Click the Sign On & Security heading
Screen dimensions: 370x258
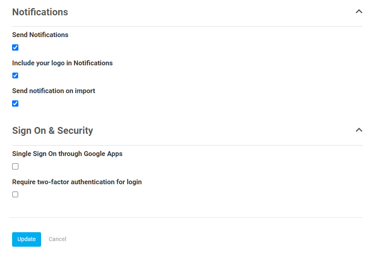[x=53, y=131]
